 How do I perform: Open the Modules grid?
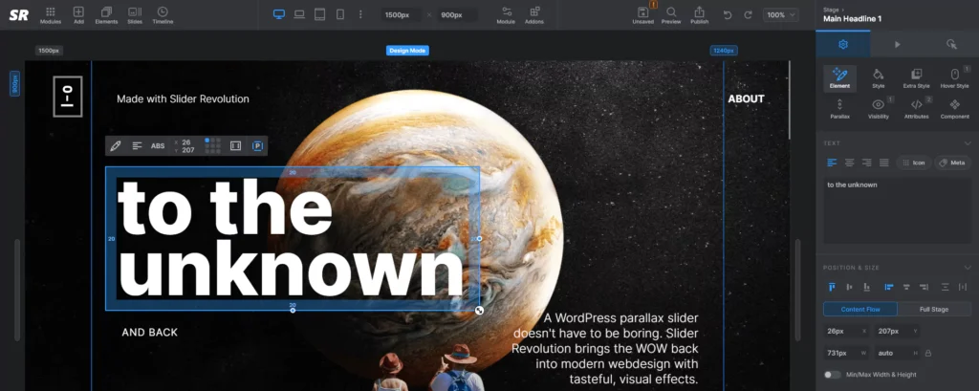point(51,12)
